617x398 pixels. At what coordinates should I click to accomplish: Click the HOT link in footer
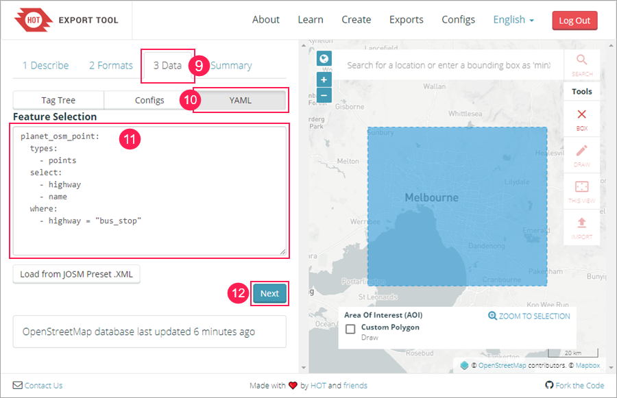click(318, 386)
